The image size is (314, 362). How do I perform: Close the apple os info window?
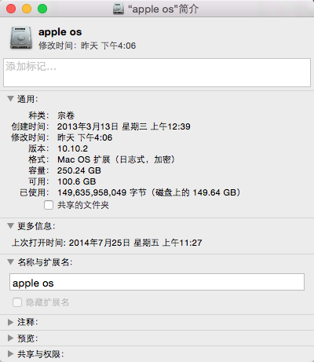coord(11,9)
